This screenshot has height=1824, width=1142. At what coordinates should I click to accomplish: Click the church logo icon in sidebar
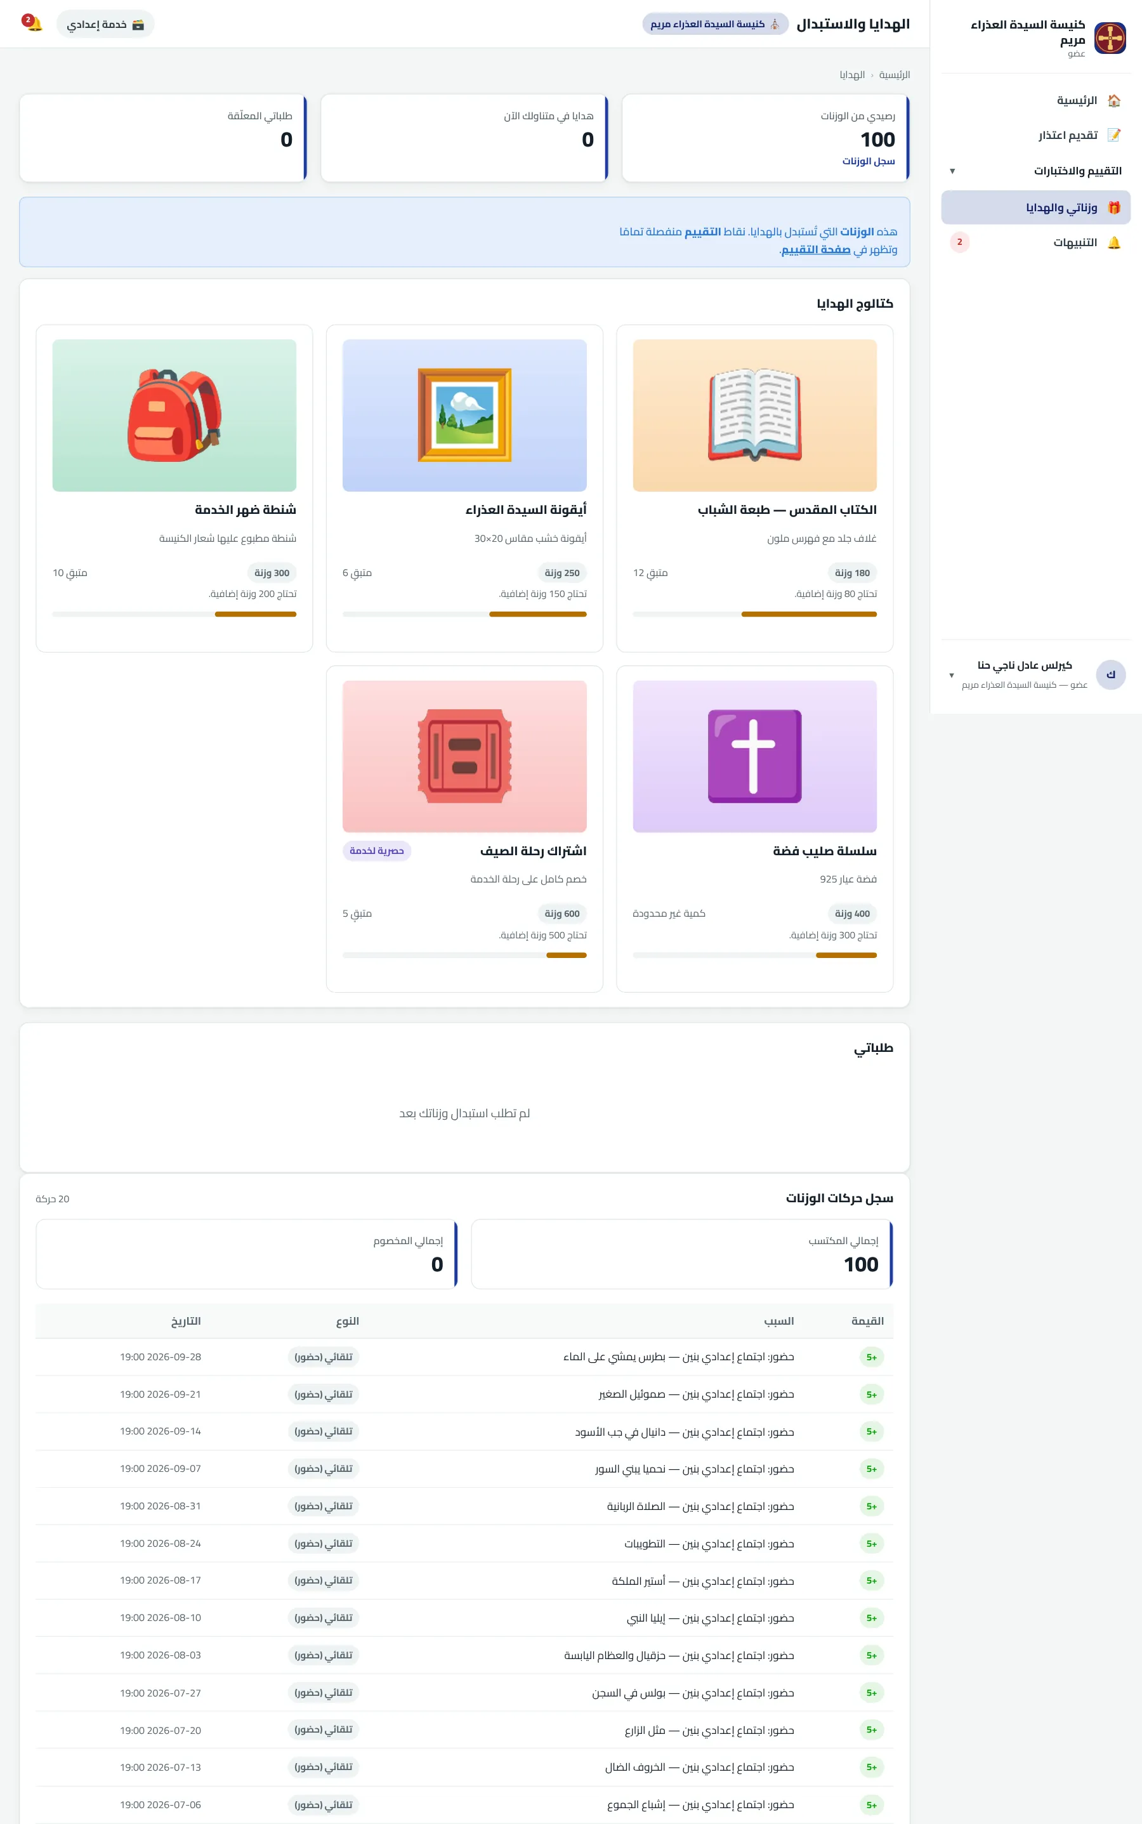coord(1110,38)
